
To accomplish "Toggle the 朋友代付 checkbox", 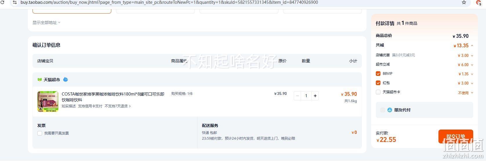I will [x=383, y=110].
